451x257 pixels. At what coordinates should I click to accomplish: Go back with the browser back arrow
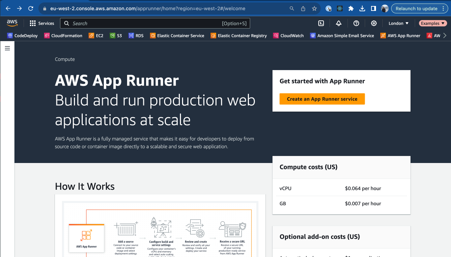[x=8, y=8]
